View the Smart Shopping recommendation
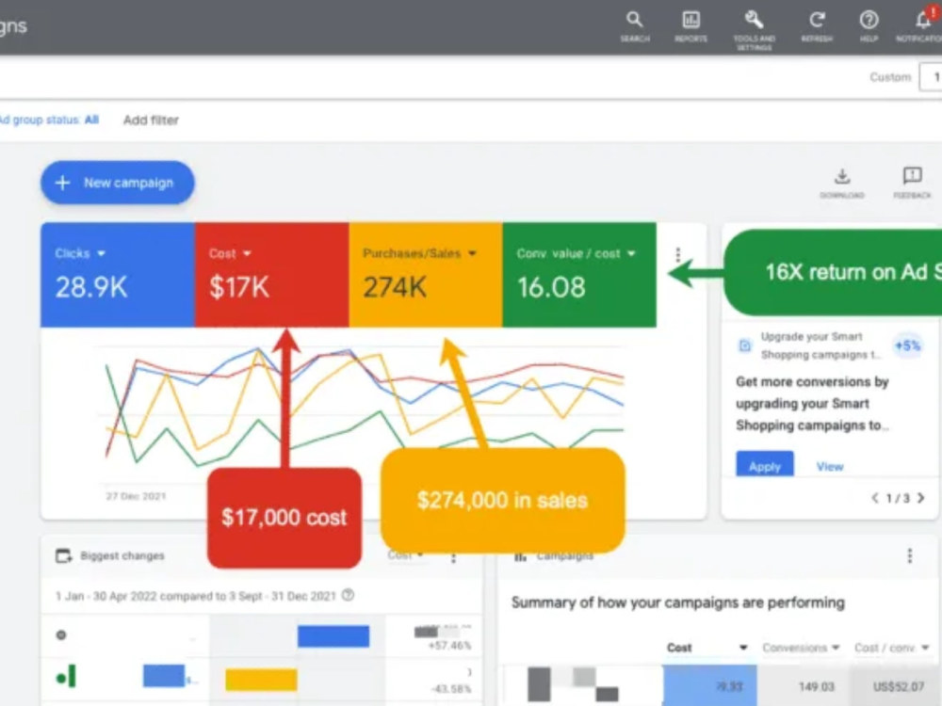 click(x=830, y=467)
